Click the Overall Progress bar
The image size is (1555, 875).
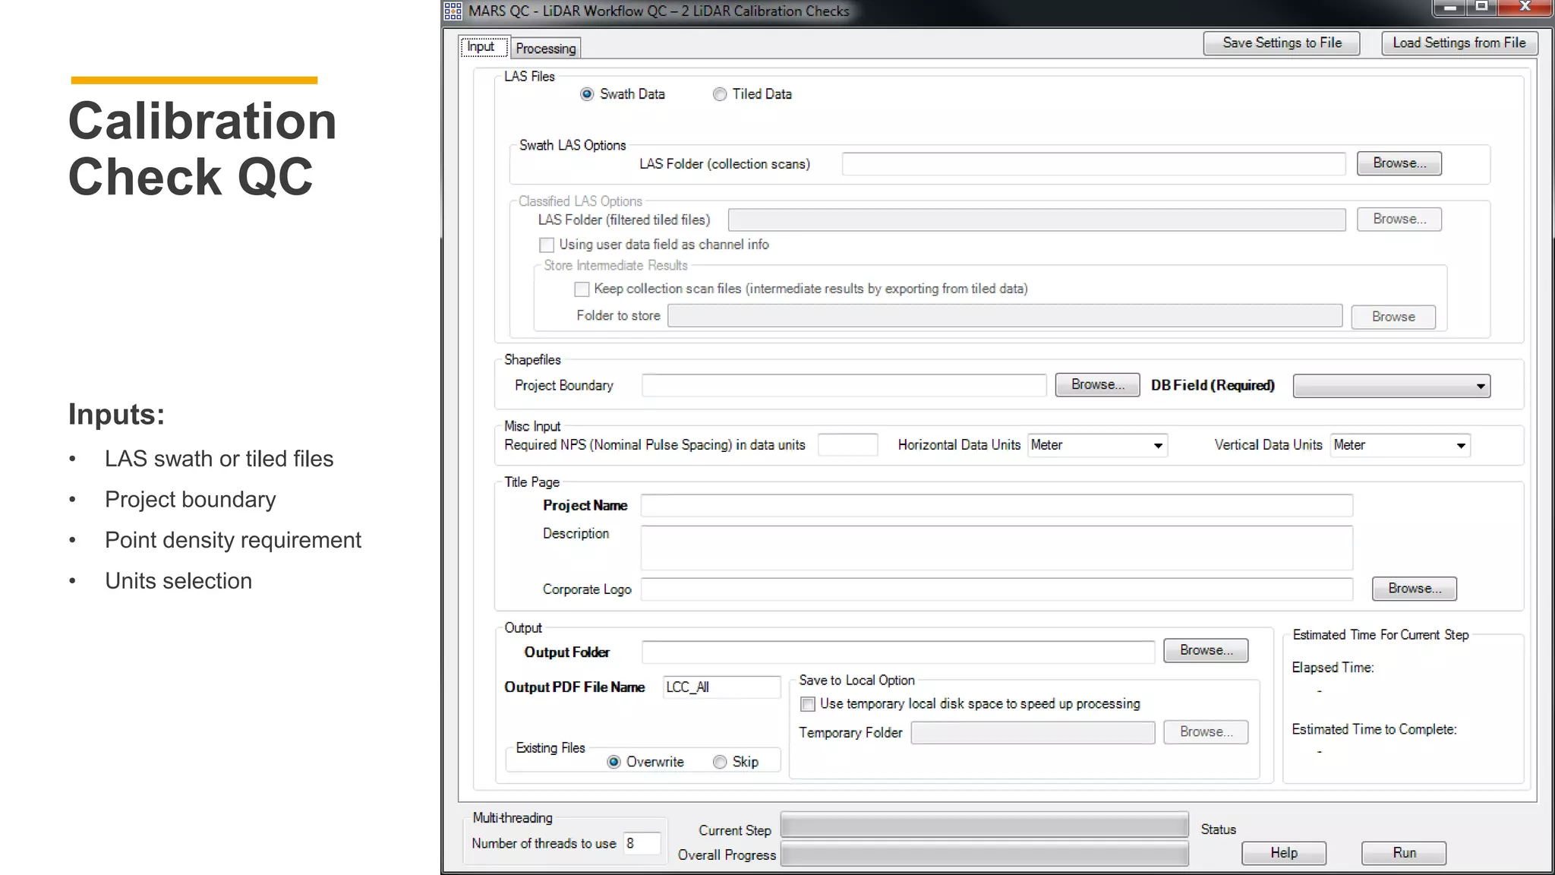click(984, 855)
